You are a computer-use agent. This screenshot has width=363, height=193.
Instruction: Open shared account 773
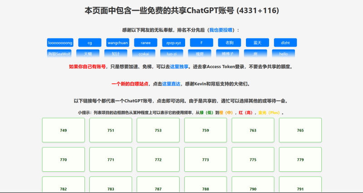206,159
